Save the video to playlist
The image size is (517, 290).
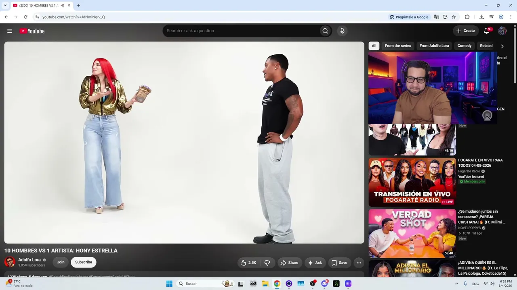click(339, 263)
